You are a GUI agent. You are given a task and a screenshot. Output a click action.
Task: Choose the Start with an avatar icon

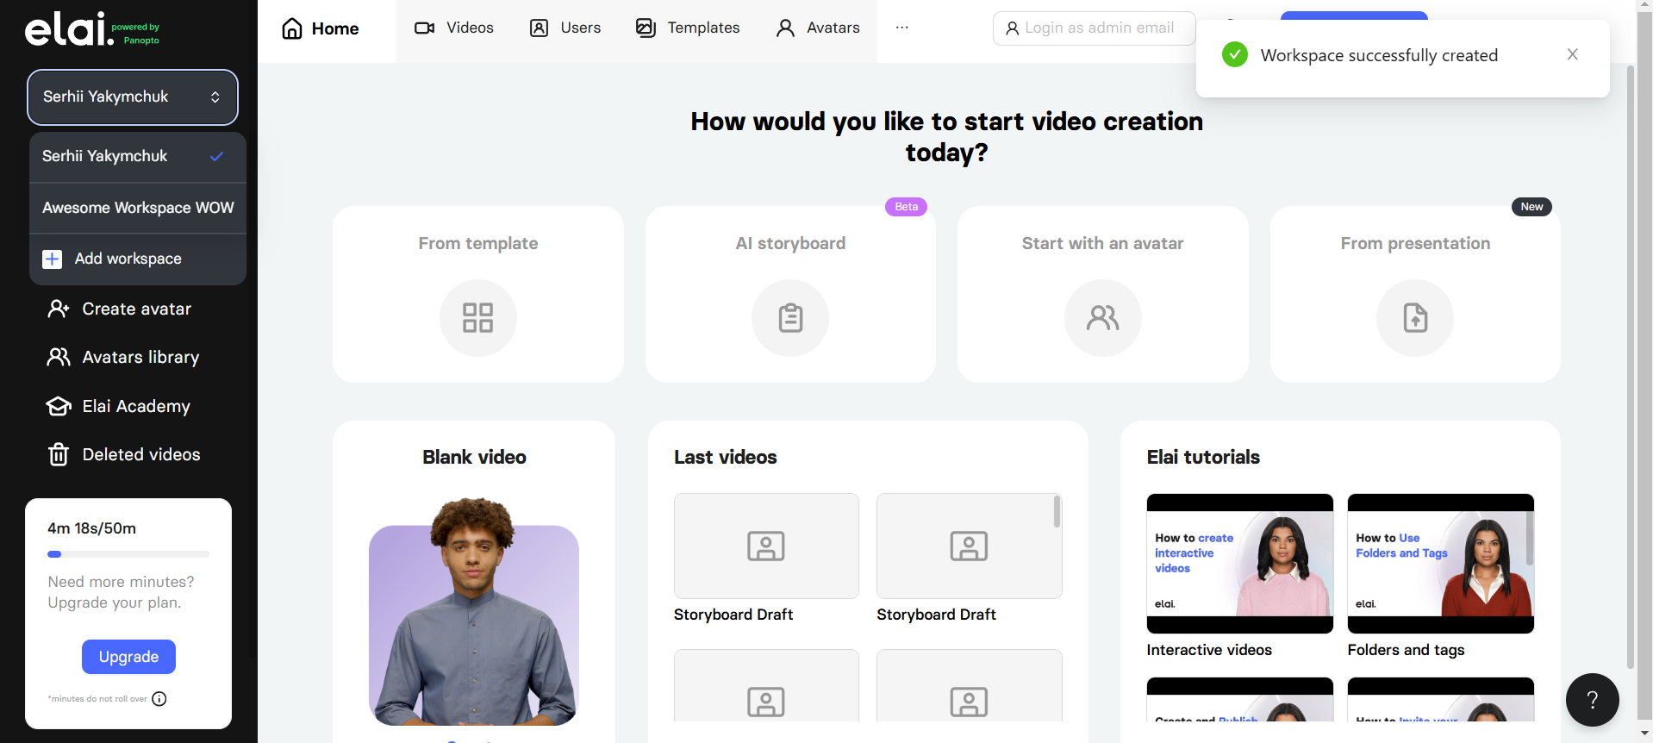click(x=1103, y=317)
